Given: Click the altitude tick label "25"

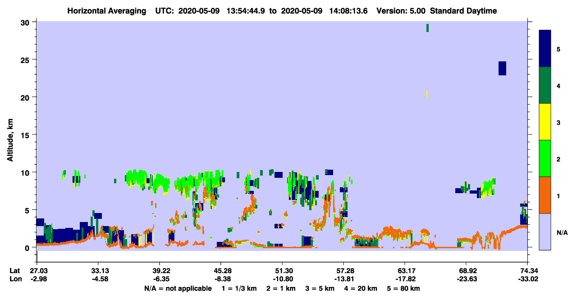Looking at the screenshot, I should [x=26, y=60].
